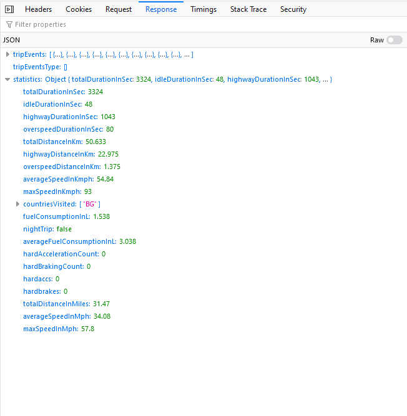Focus the Filter properties field
407x416 pixels.
coord(203,25)
